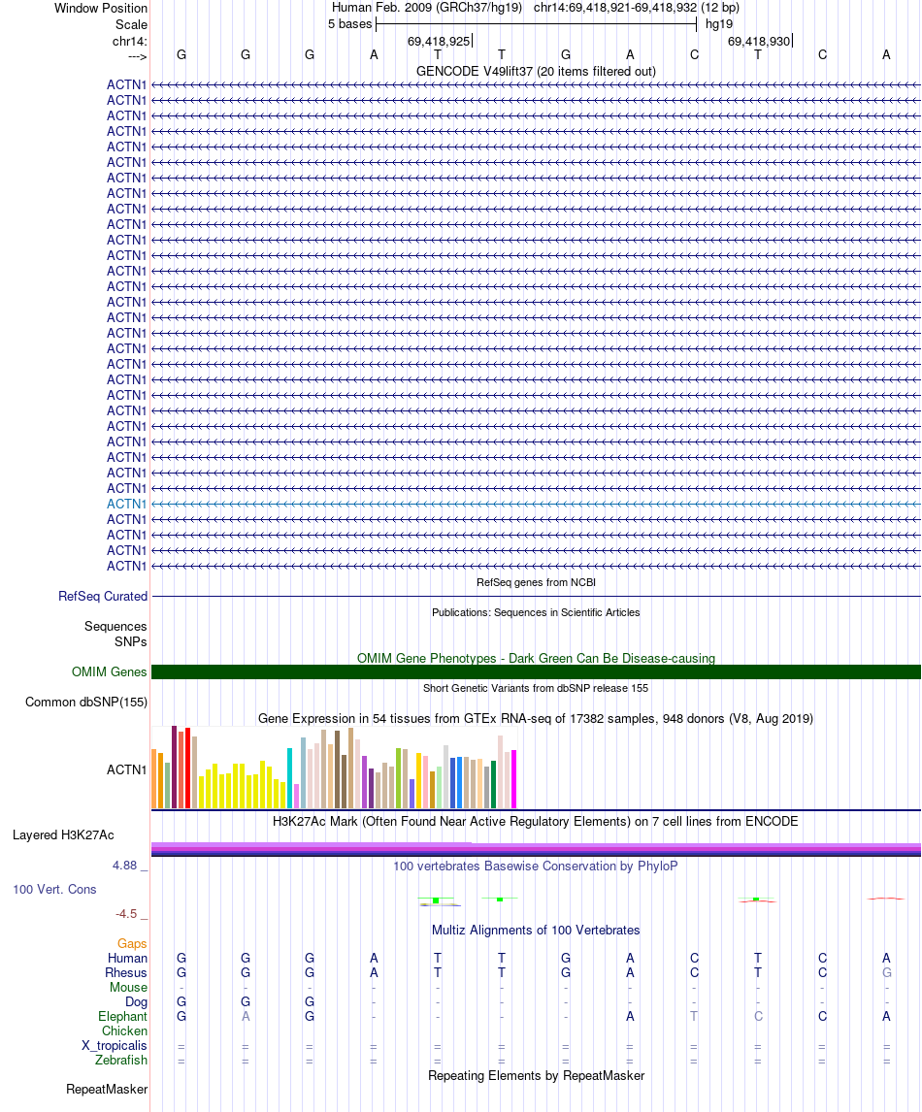Open Repeating Elements by RepeatMasker title
Viewport: 922px width, 1112px height.
tap(536, 1075)
